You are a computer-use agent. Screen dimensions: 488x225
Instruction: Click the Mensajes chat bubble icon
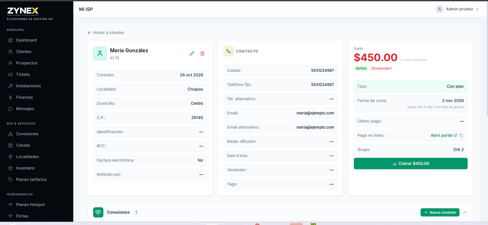[x=10, y=109]
